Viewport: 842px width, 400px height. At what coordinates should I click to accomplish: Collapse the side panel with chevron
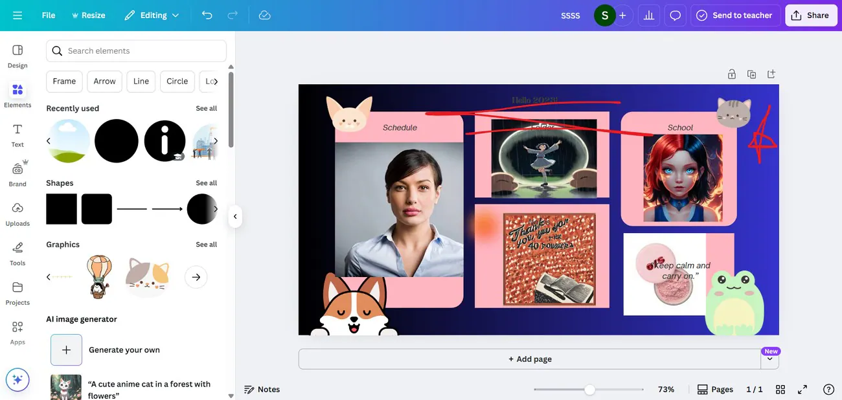235,217
